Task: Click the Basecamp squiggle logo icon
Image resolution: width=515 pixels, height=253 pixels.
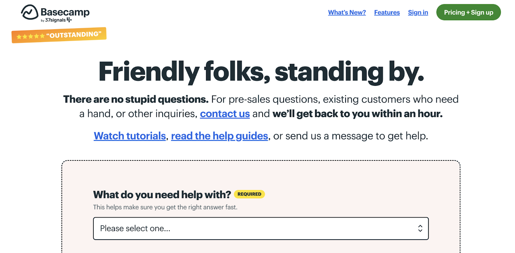Action: pos(29,12)
